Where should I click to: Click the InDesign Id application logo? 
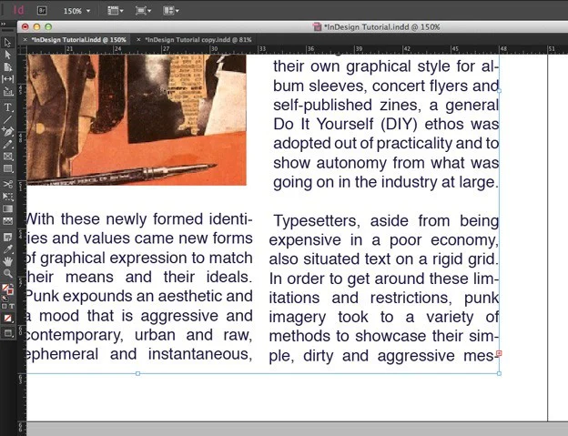click(18, 10)
